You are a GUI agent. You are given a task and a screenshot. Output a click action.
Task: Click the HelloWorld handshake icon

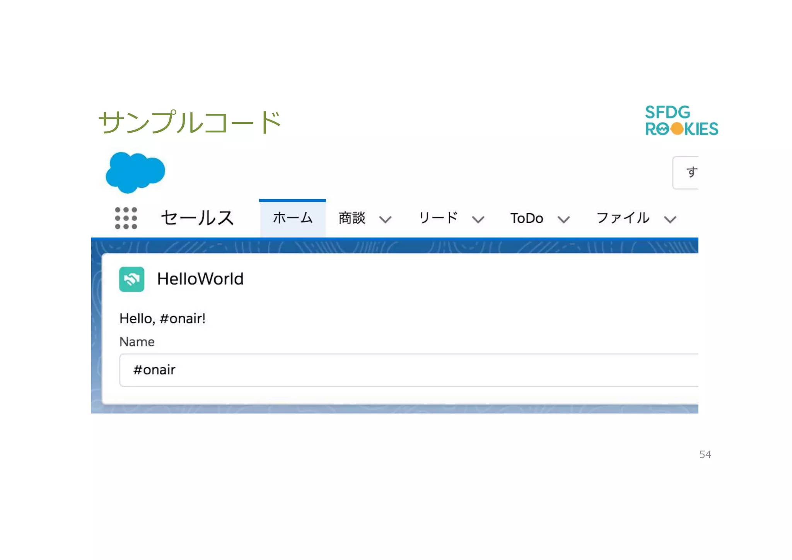point(131,279)
